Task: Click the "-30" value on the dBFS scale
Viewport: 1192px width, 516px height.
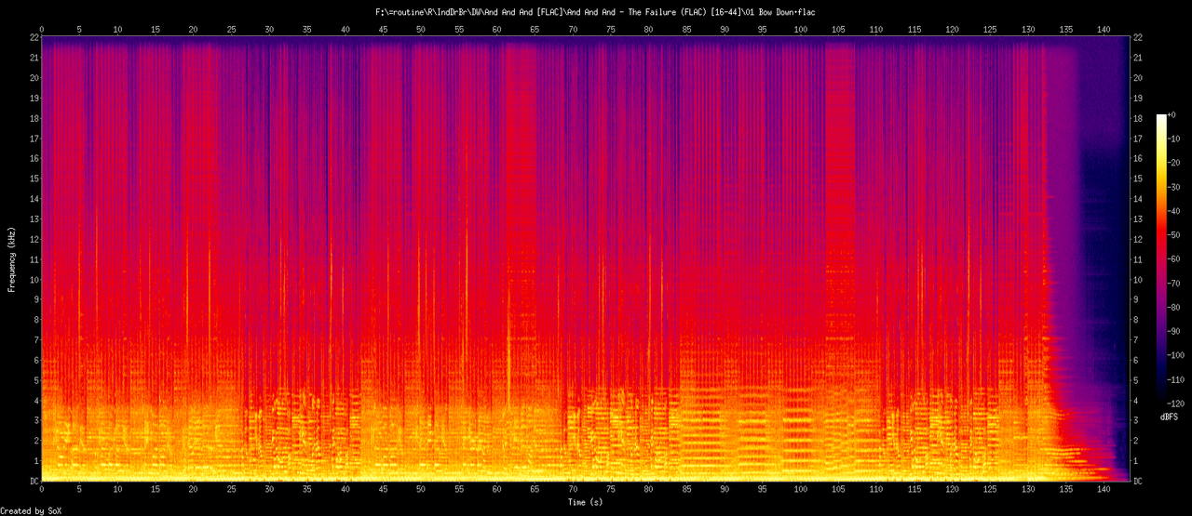Action: click(x=1175, y=187)
